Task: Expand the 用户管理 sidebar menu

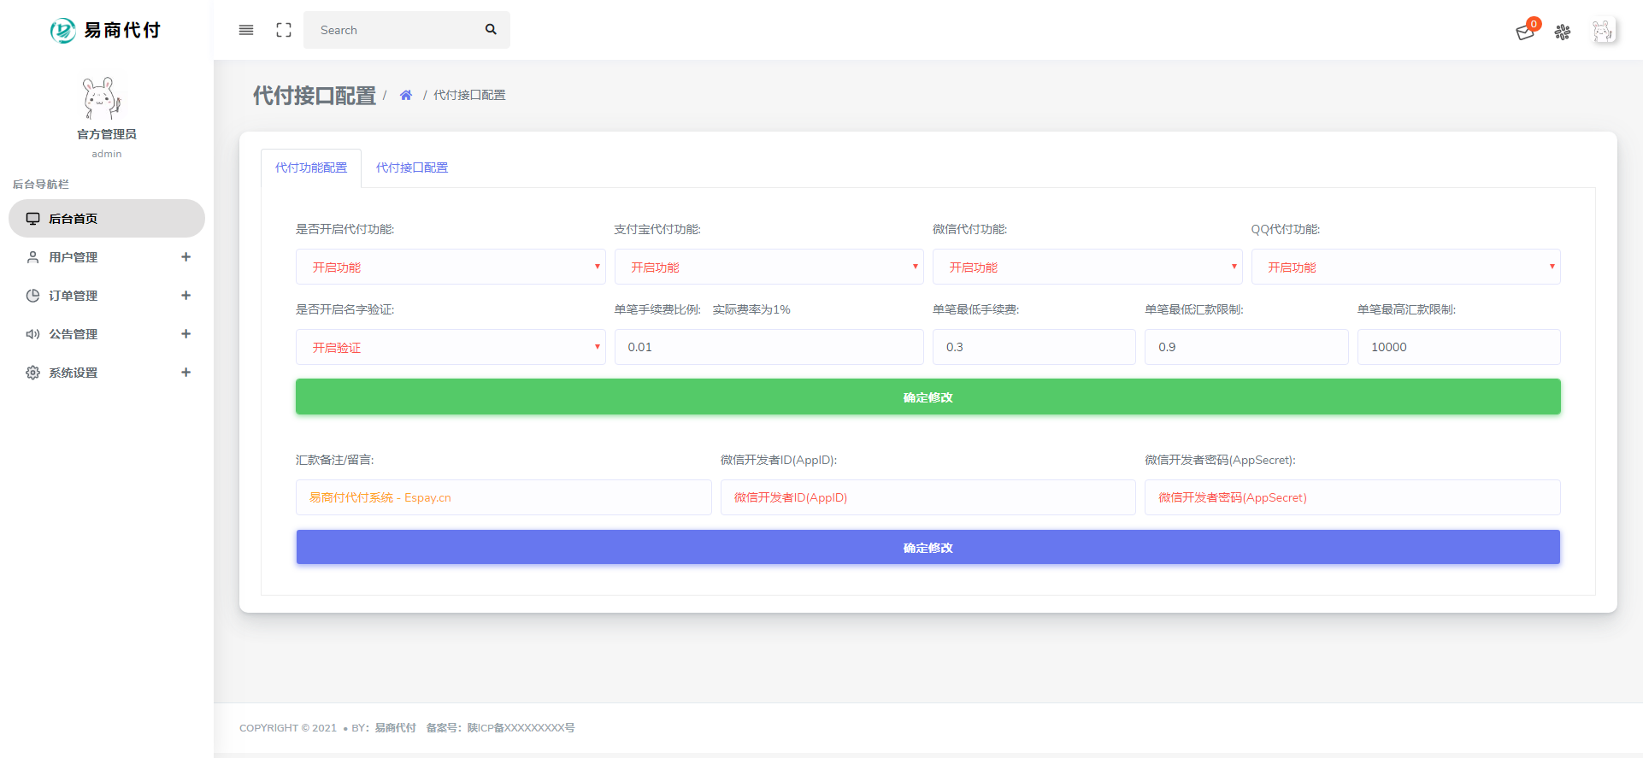Action: coord(107,257)
